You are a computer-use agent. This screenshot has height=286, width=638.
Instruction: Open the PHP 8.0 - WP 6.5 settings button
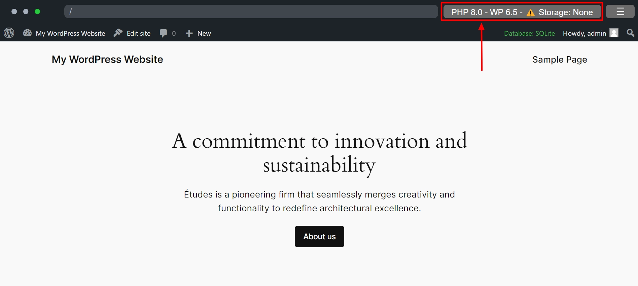tap(522, 12)
